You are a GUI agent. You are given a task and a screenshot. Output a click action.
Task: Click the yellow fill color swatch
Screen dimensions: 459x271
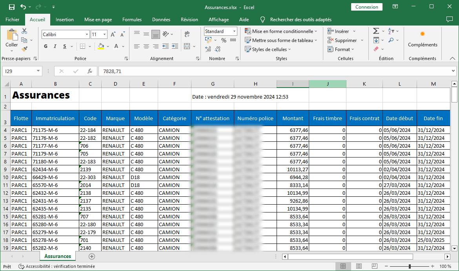click(101, 46)
